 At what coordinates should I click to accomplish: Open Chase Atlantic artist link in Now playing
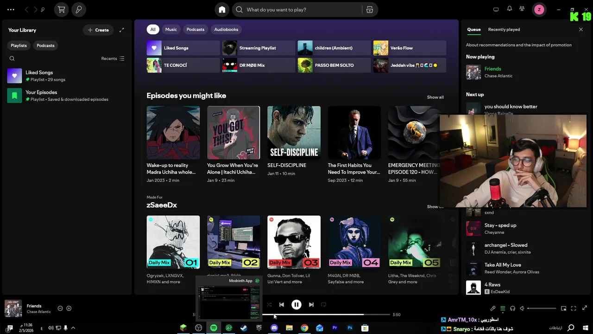pyautogui.click(x=498, y=76)
